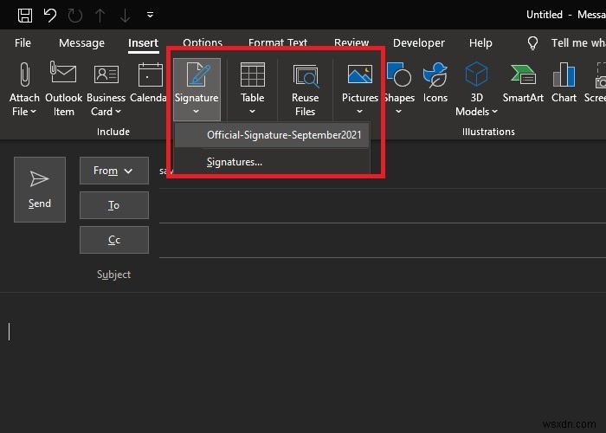Open the Format Text tab
The image size is (606, 433).
point(278,42)
